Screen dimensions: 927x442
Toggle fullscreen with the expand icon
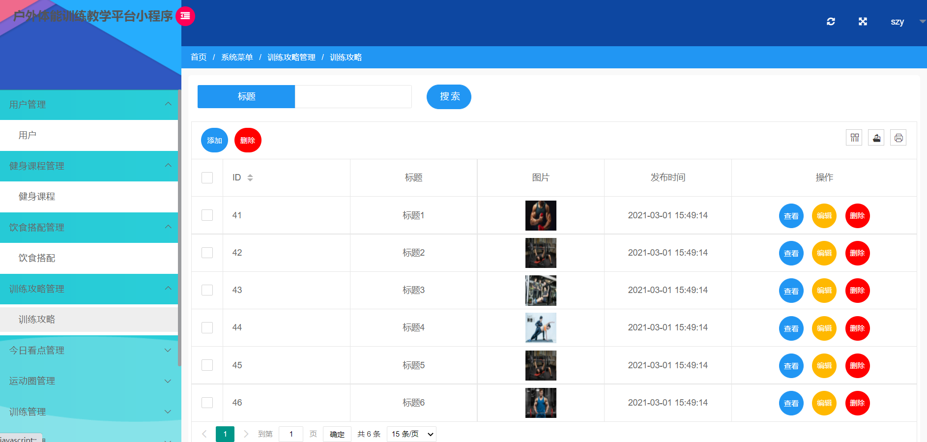click(x=863, y=22)
